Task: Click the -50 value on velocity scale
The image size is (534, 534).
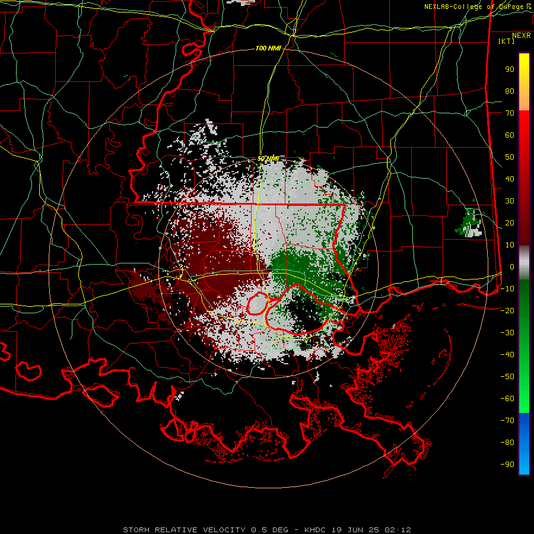Action: pyautogui.click(x=507, y=377)
